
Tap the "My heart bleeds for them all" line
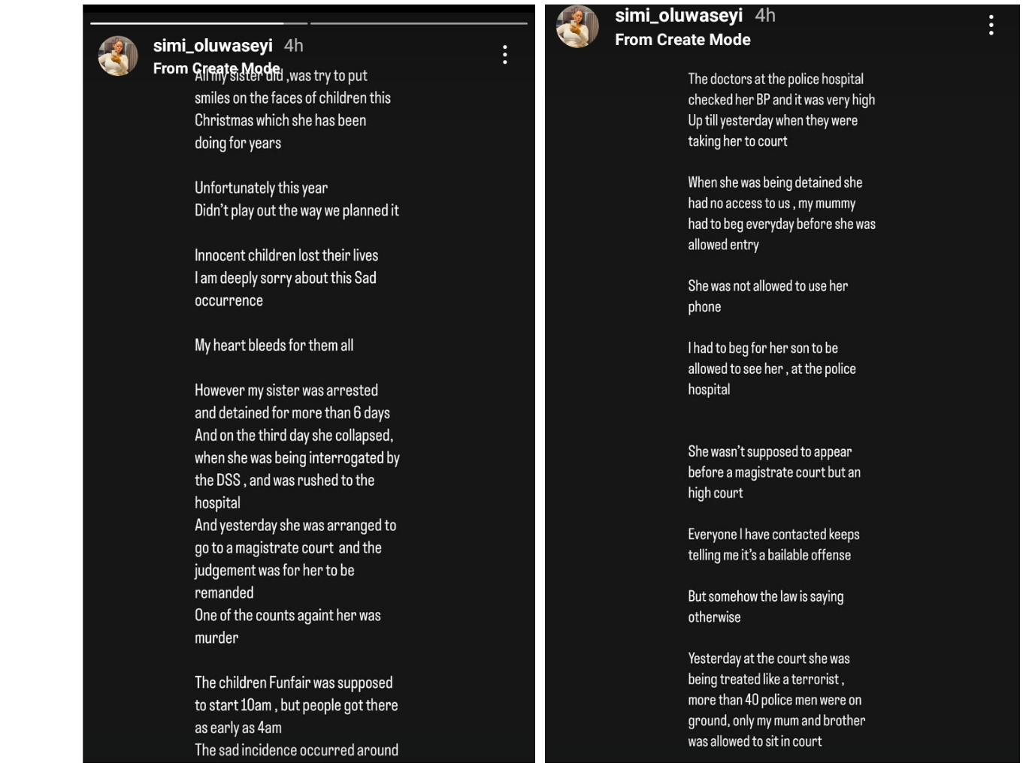click(274, 345)
